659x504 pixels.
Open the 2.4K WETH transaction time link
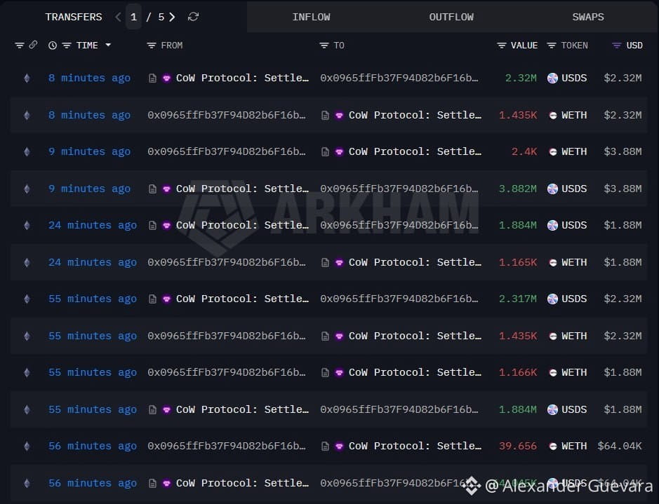pos(90,151)
